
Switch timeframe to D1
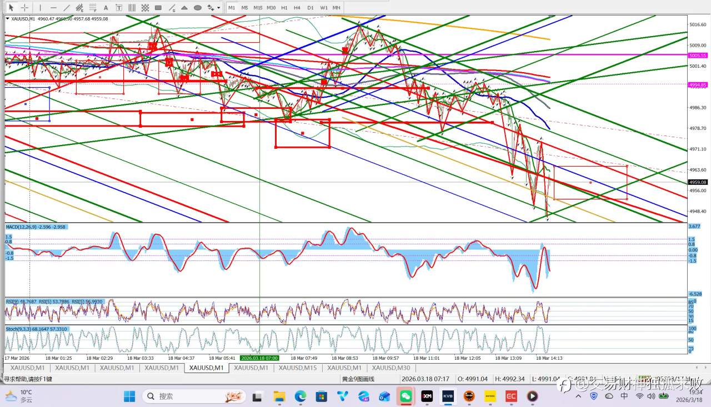click(311, 8)
